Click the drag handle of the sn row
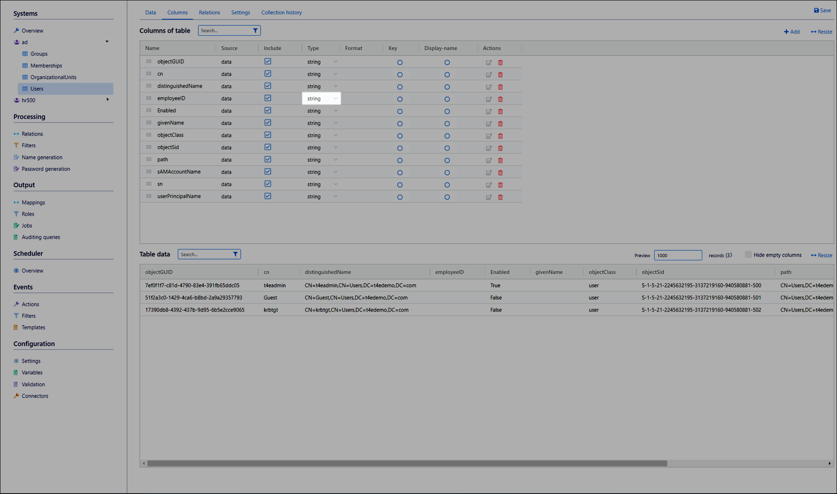837x494 pixels. (149, 184)
